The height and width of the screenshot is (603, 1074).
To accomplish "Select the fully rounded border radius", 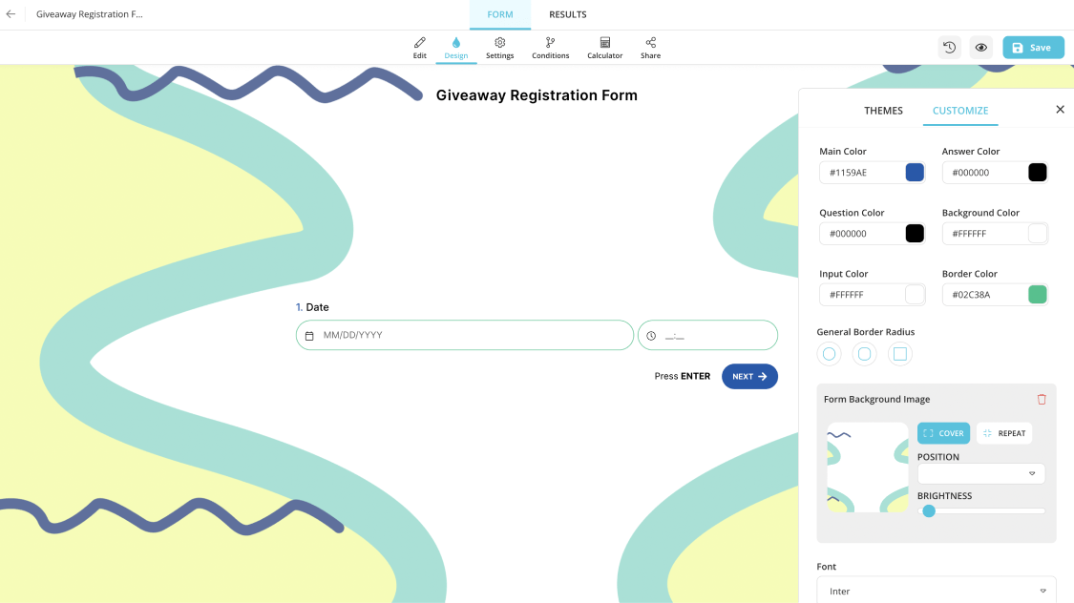I will [830, 355].
